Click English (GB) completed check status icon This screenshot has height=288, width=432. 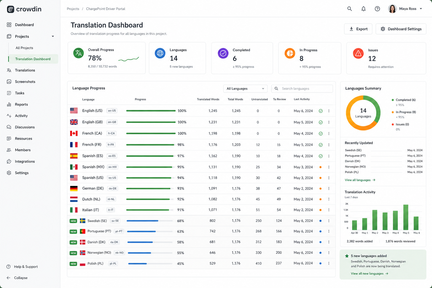click(321, 122)
